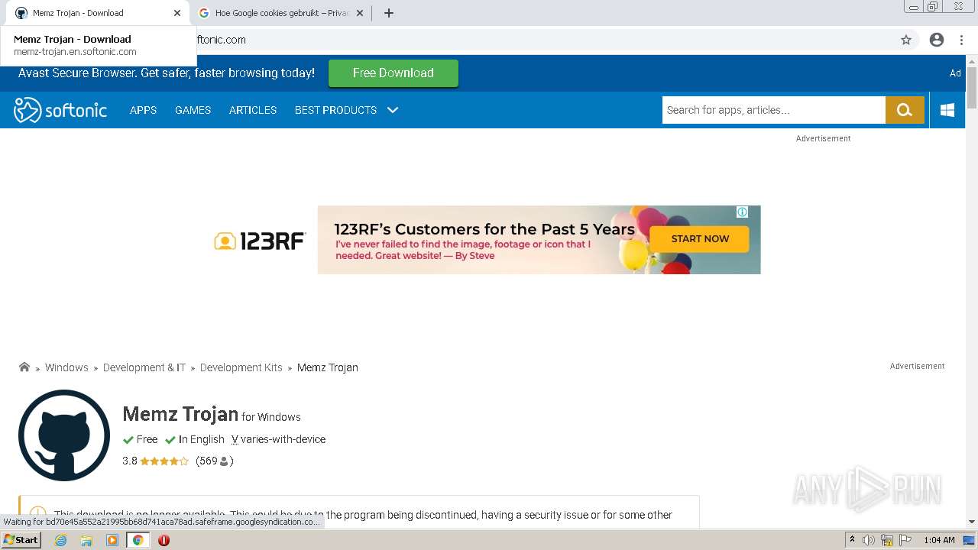The image size is (978, 550).
Task: Click the home breadcrumb icon
Action: click(24, 367)
